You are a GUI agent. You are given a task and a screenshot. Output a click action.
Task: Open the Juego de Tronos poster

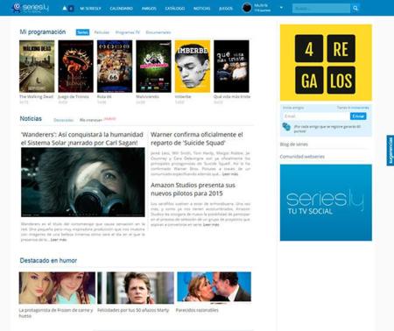click(75, 67)
